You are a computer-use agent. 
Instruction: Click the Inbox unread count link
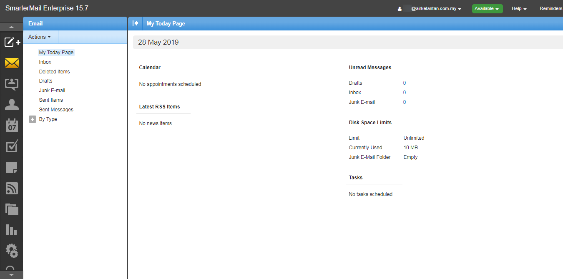pyautogui.click(x=405, y=93)
